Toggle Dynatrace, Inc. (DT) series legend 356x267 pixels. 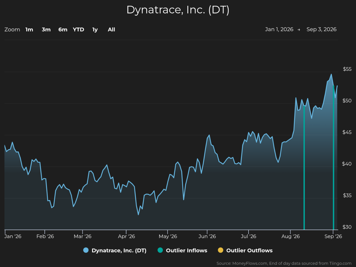[x=115, y=250]
